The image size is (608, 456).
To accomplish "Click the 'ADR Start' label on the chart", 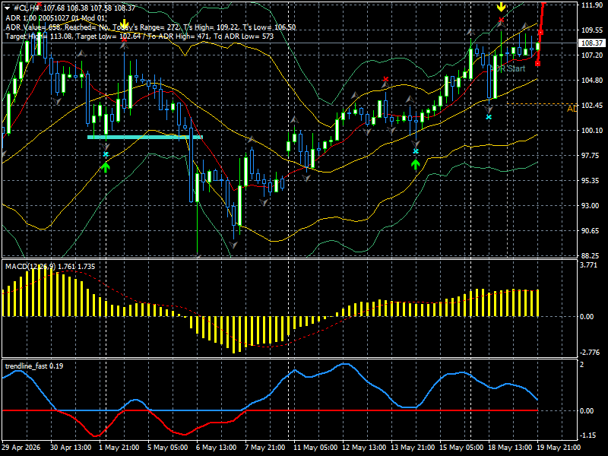I will (508, 68).
